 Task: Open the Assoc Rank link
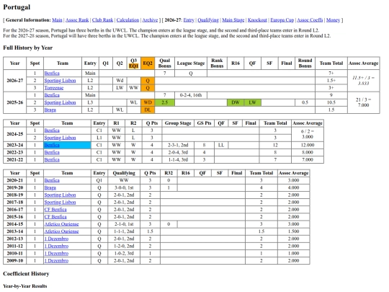[x=77, y=20]
